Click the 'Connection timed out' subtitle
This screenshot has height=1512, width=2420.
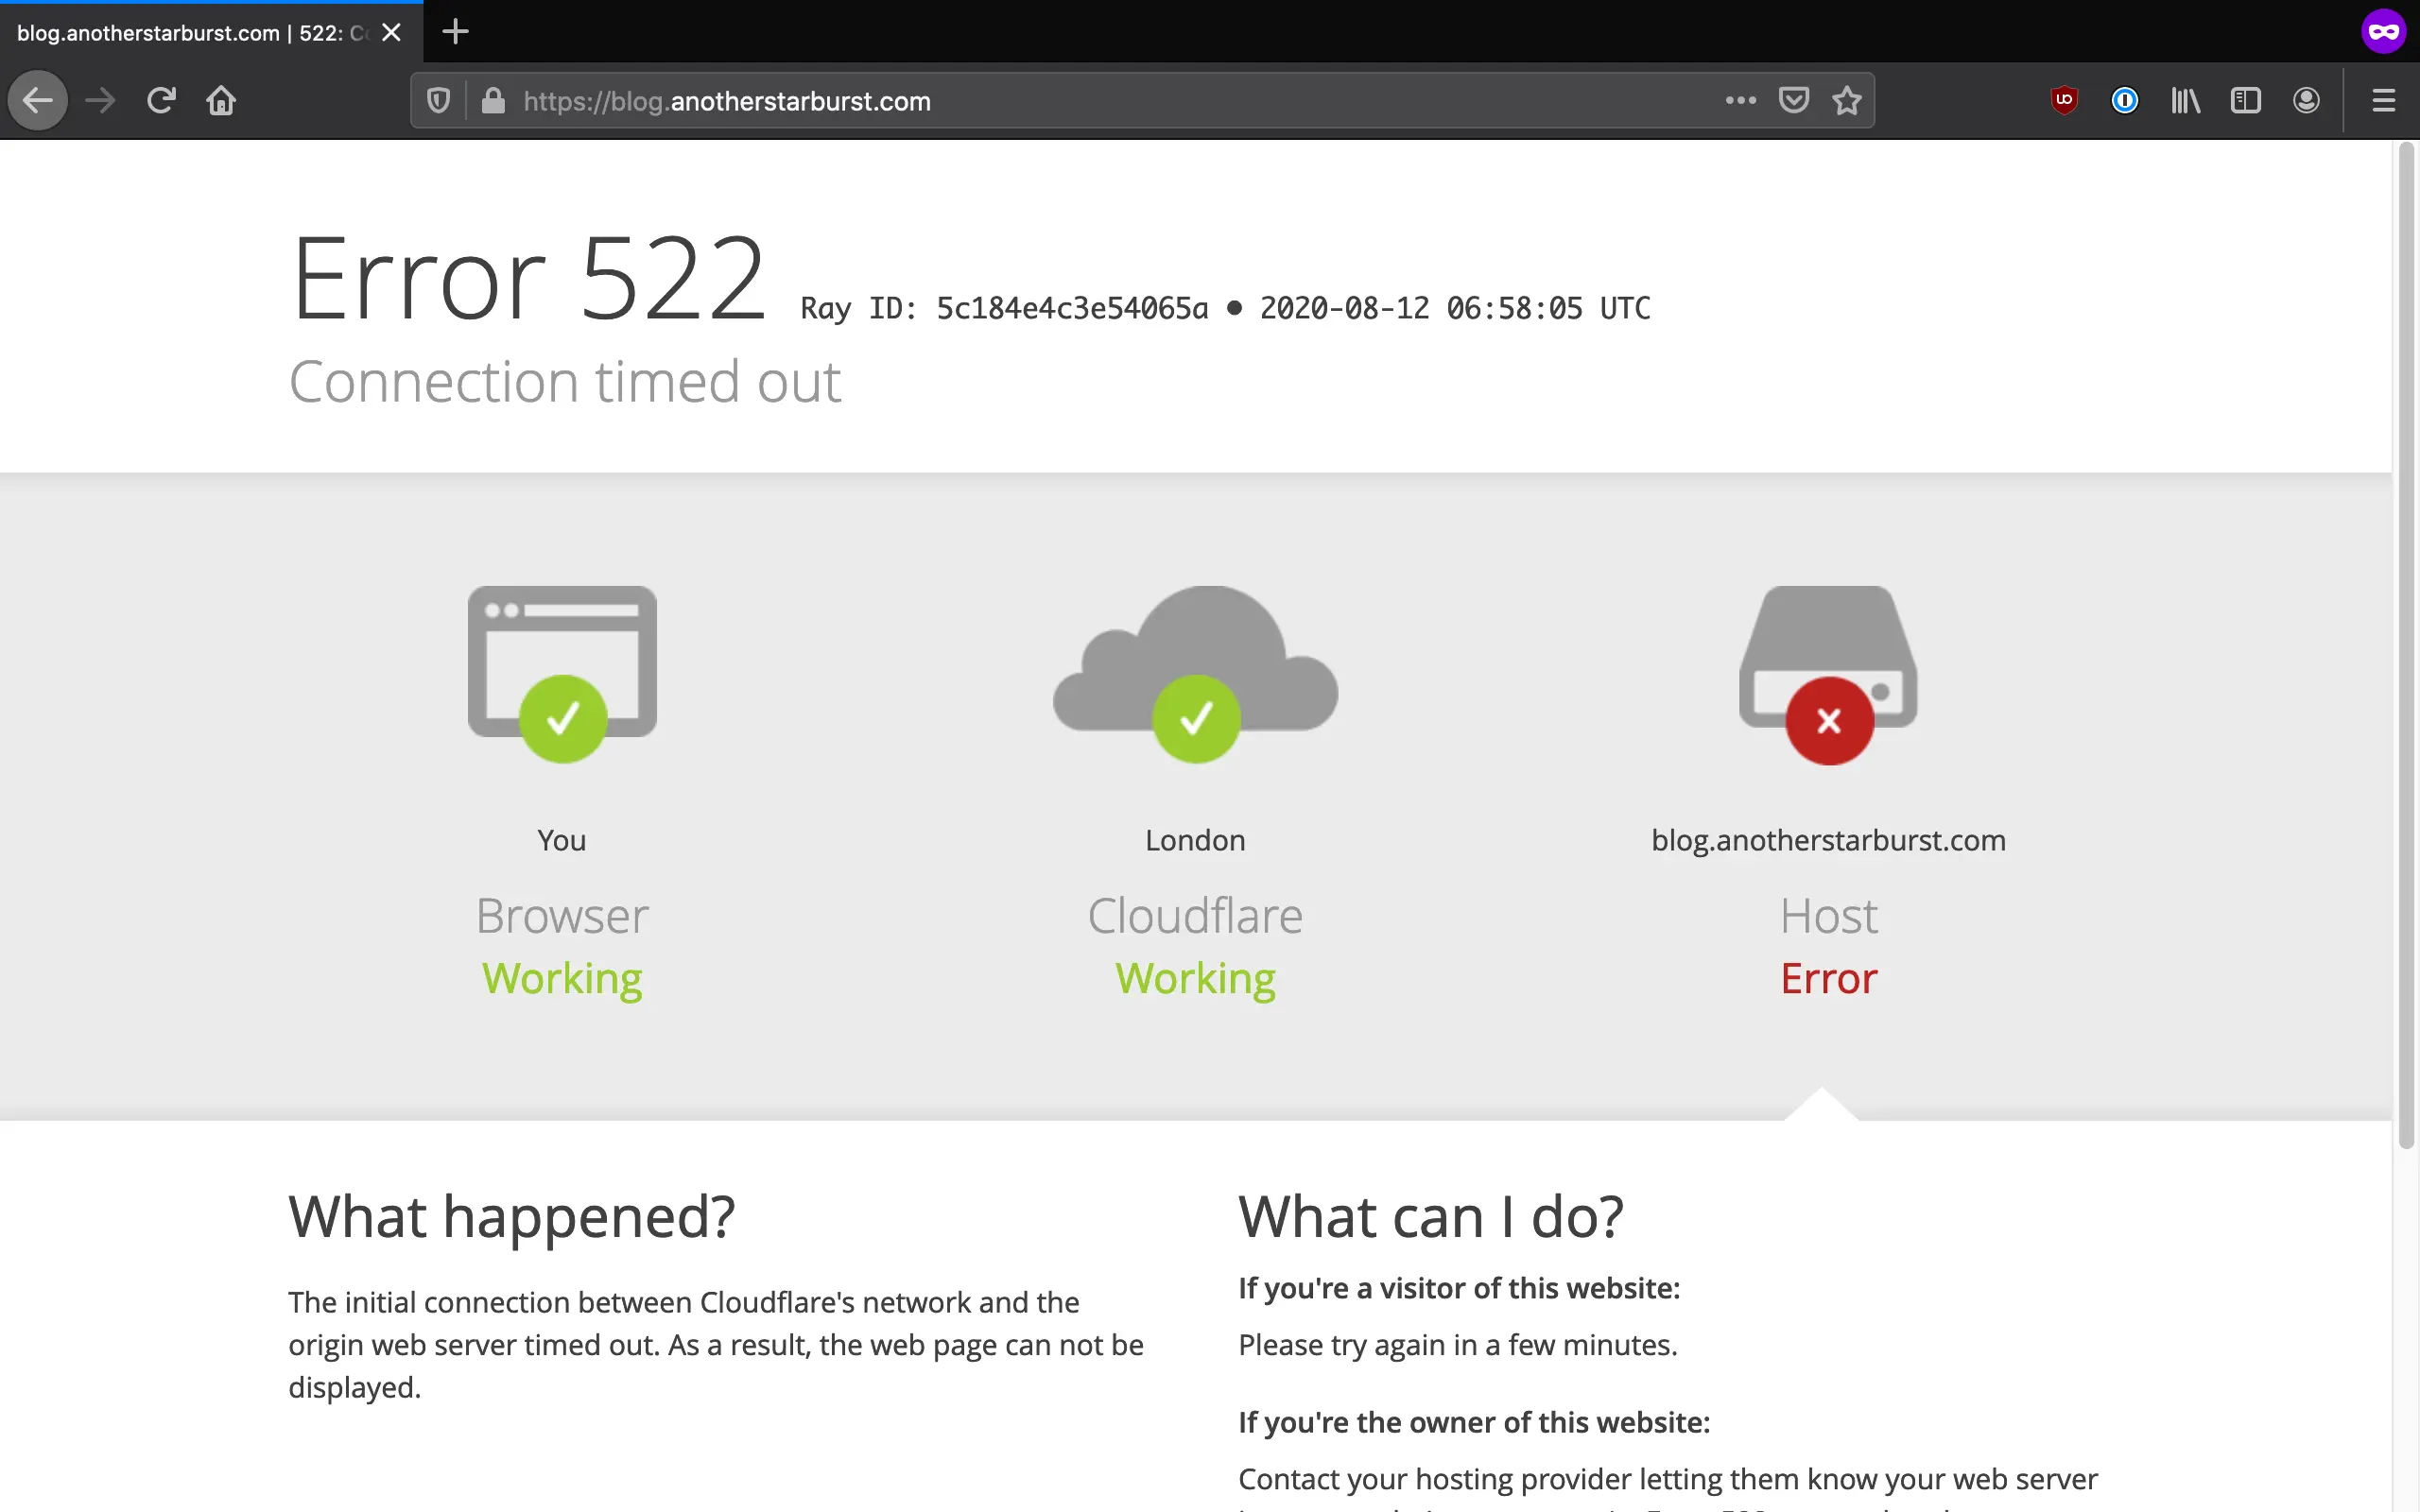[x=565, y=381]
